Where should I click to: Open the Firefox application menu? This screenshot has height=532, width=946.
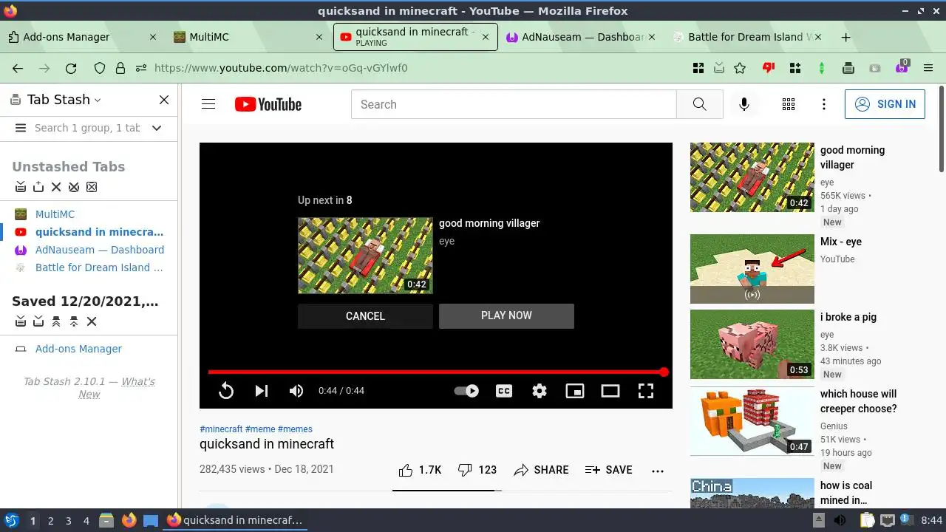pyautogui.click(x=928, y=68)
